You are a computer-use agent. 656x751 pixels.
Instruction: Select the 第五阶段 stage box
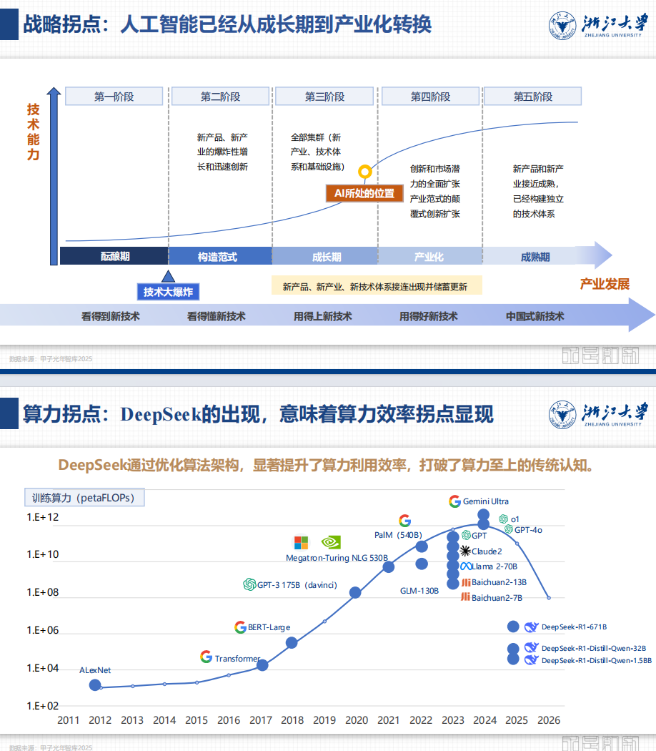click(532, 97)
